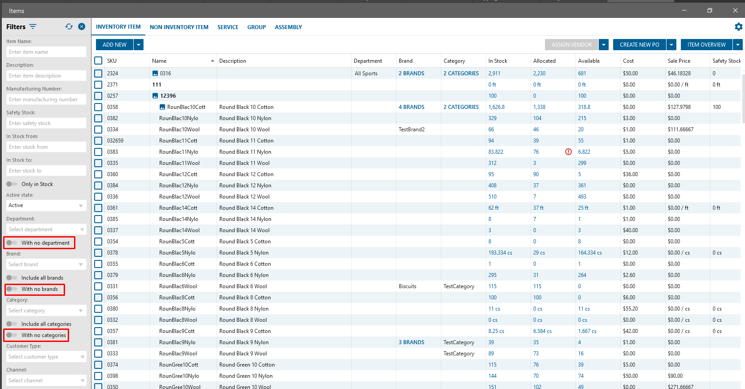Click the red warning icon in row 0383
Viewport: 745px width, 389px height.
[x=568, y=152]
